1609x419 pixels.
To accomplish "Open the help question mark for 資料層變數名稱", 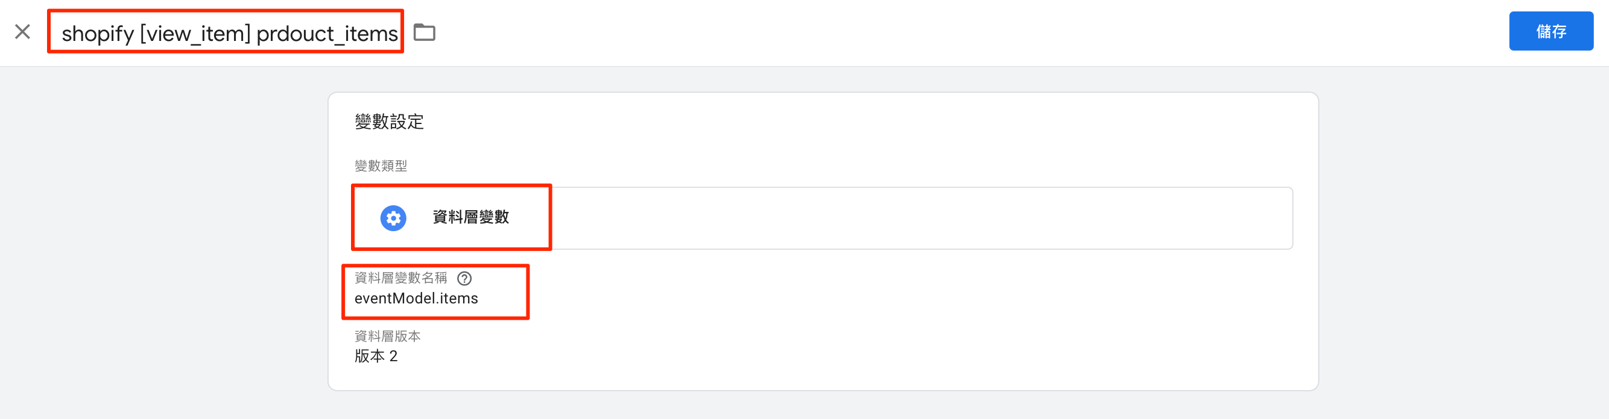I will point(464,278).
